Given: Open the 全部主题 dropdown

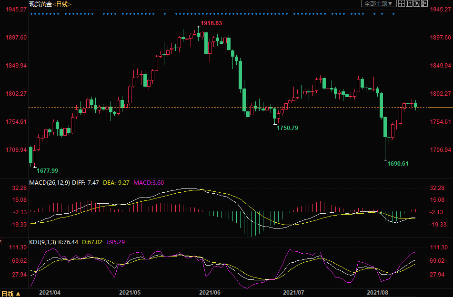Looking at the screenshot, I should click(379, 4).
